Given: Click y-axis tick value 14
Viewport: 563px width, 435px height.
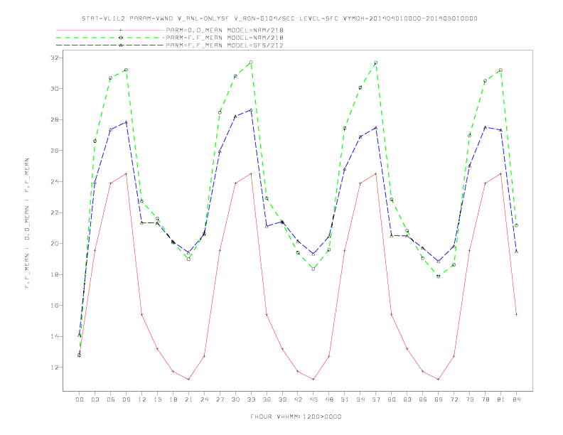Looking at the screenshot, I should tap(55, 336).
